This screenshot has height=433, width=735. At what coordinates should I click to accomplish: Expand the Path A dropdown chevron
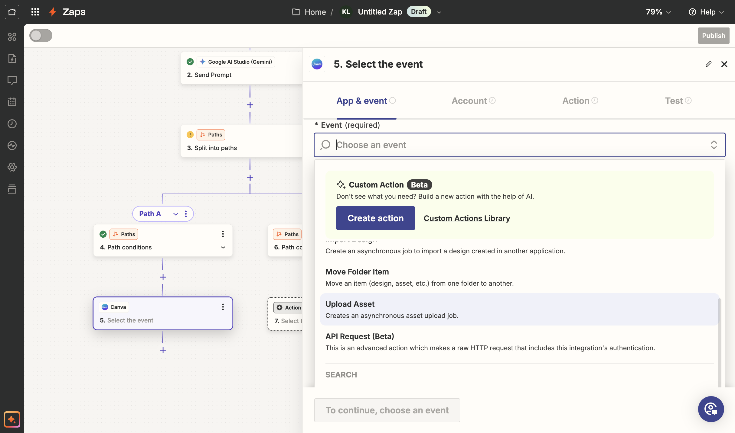(176, 214)
